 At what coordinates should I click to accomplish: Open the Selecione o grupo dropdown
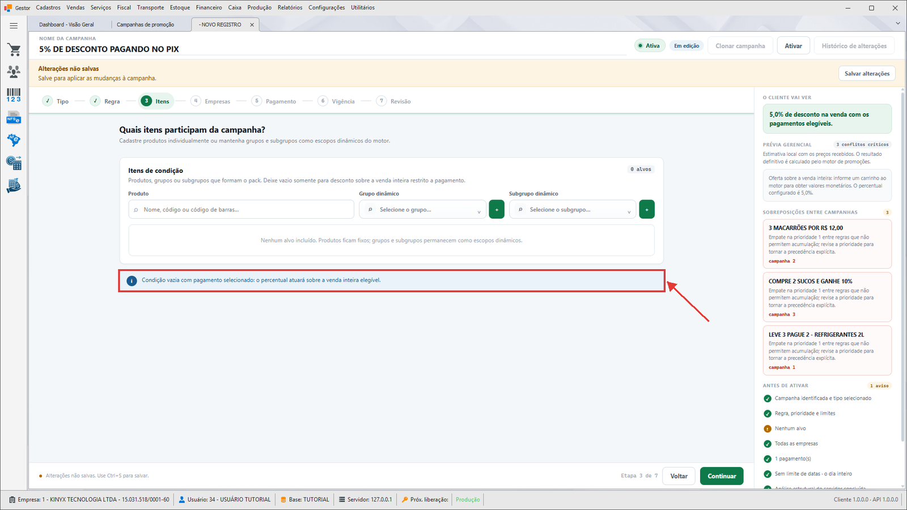pyautogui.click(x=422, y=209)
